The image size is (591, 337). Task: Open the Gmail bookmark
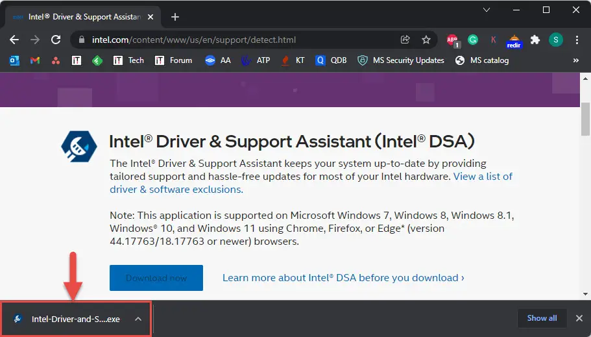click(x=35, y=60)
